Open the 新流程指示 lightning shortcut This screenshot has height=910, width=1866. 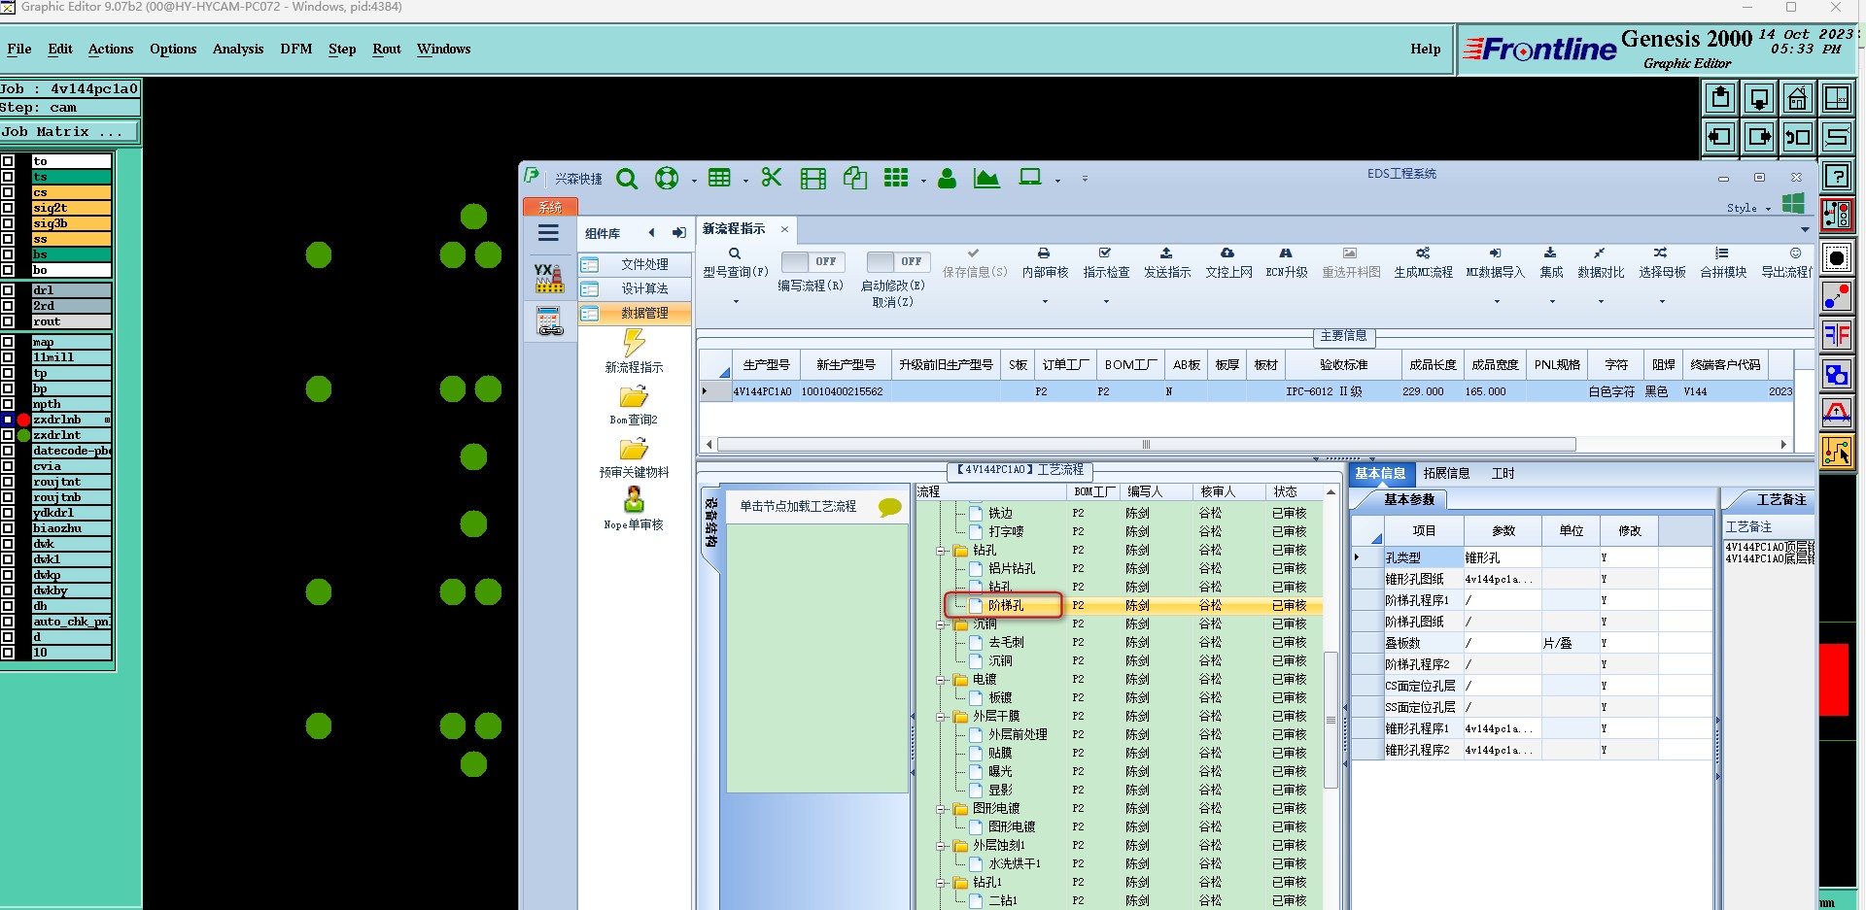(x=634, y=351)
